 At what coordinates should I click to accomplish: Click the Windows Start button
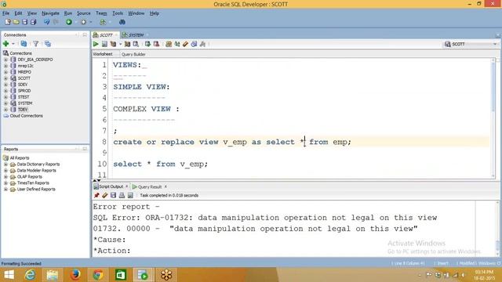click(9, 275)
